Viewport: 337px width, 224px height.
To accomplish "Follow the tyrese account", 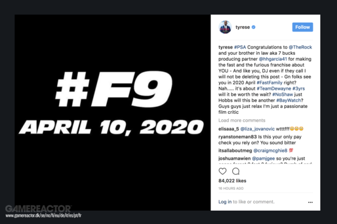I will point(302,27).
